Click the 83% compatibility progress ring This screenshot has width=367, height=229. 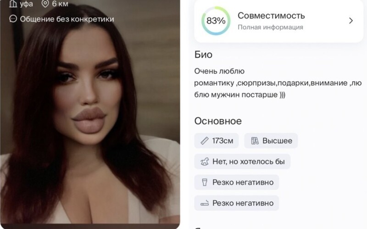pyautogui.click(x=216, y=21)
